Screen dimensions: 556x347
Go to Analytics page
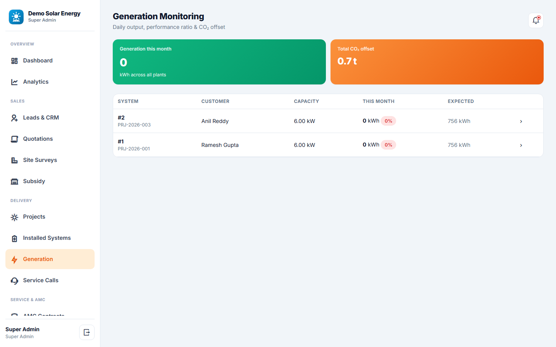coord(50,82)
